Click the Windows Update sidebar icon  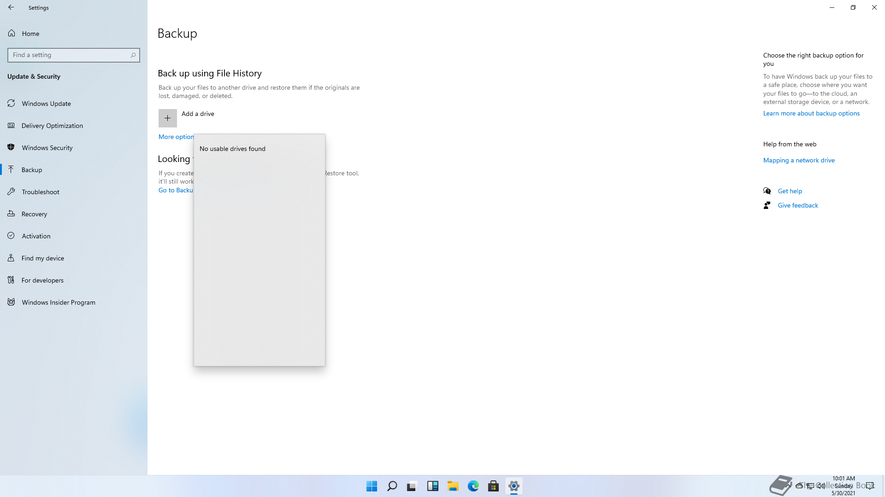11,104
